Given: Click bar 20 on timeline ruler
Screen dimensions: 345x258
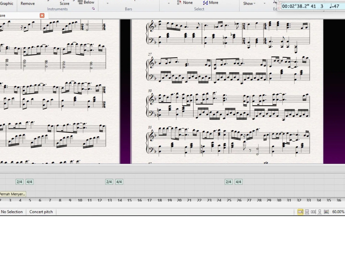Looking at the screenshot, I should tap(179, 200).
